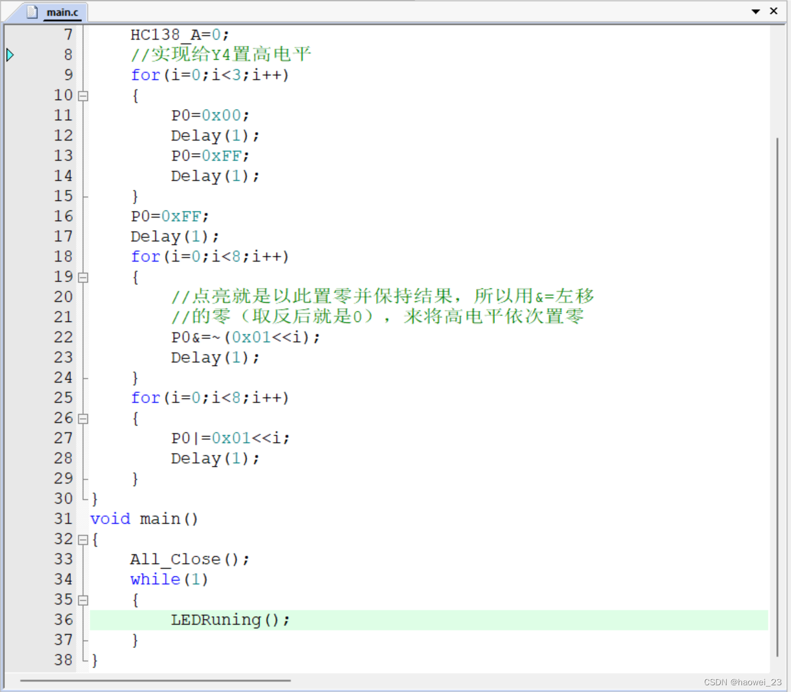Click the arrow marker beside line 8
Viewport: 791px width, 692px height.
click(10, 55)
